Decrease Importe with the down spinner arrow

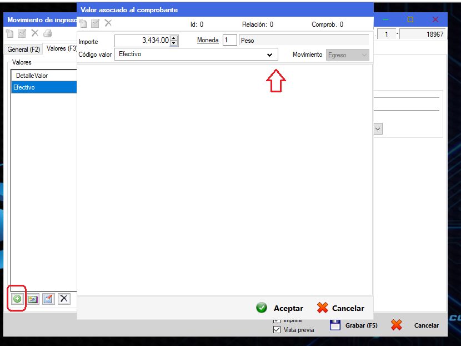click(174, 43)
